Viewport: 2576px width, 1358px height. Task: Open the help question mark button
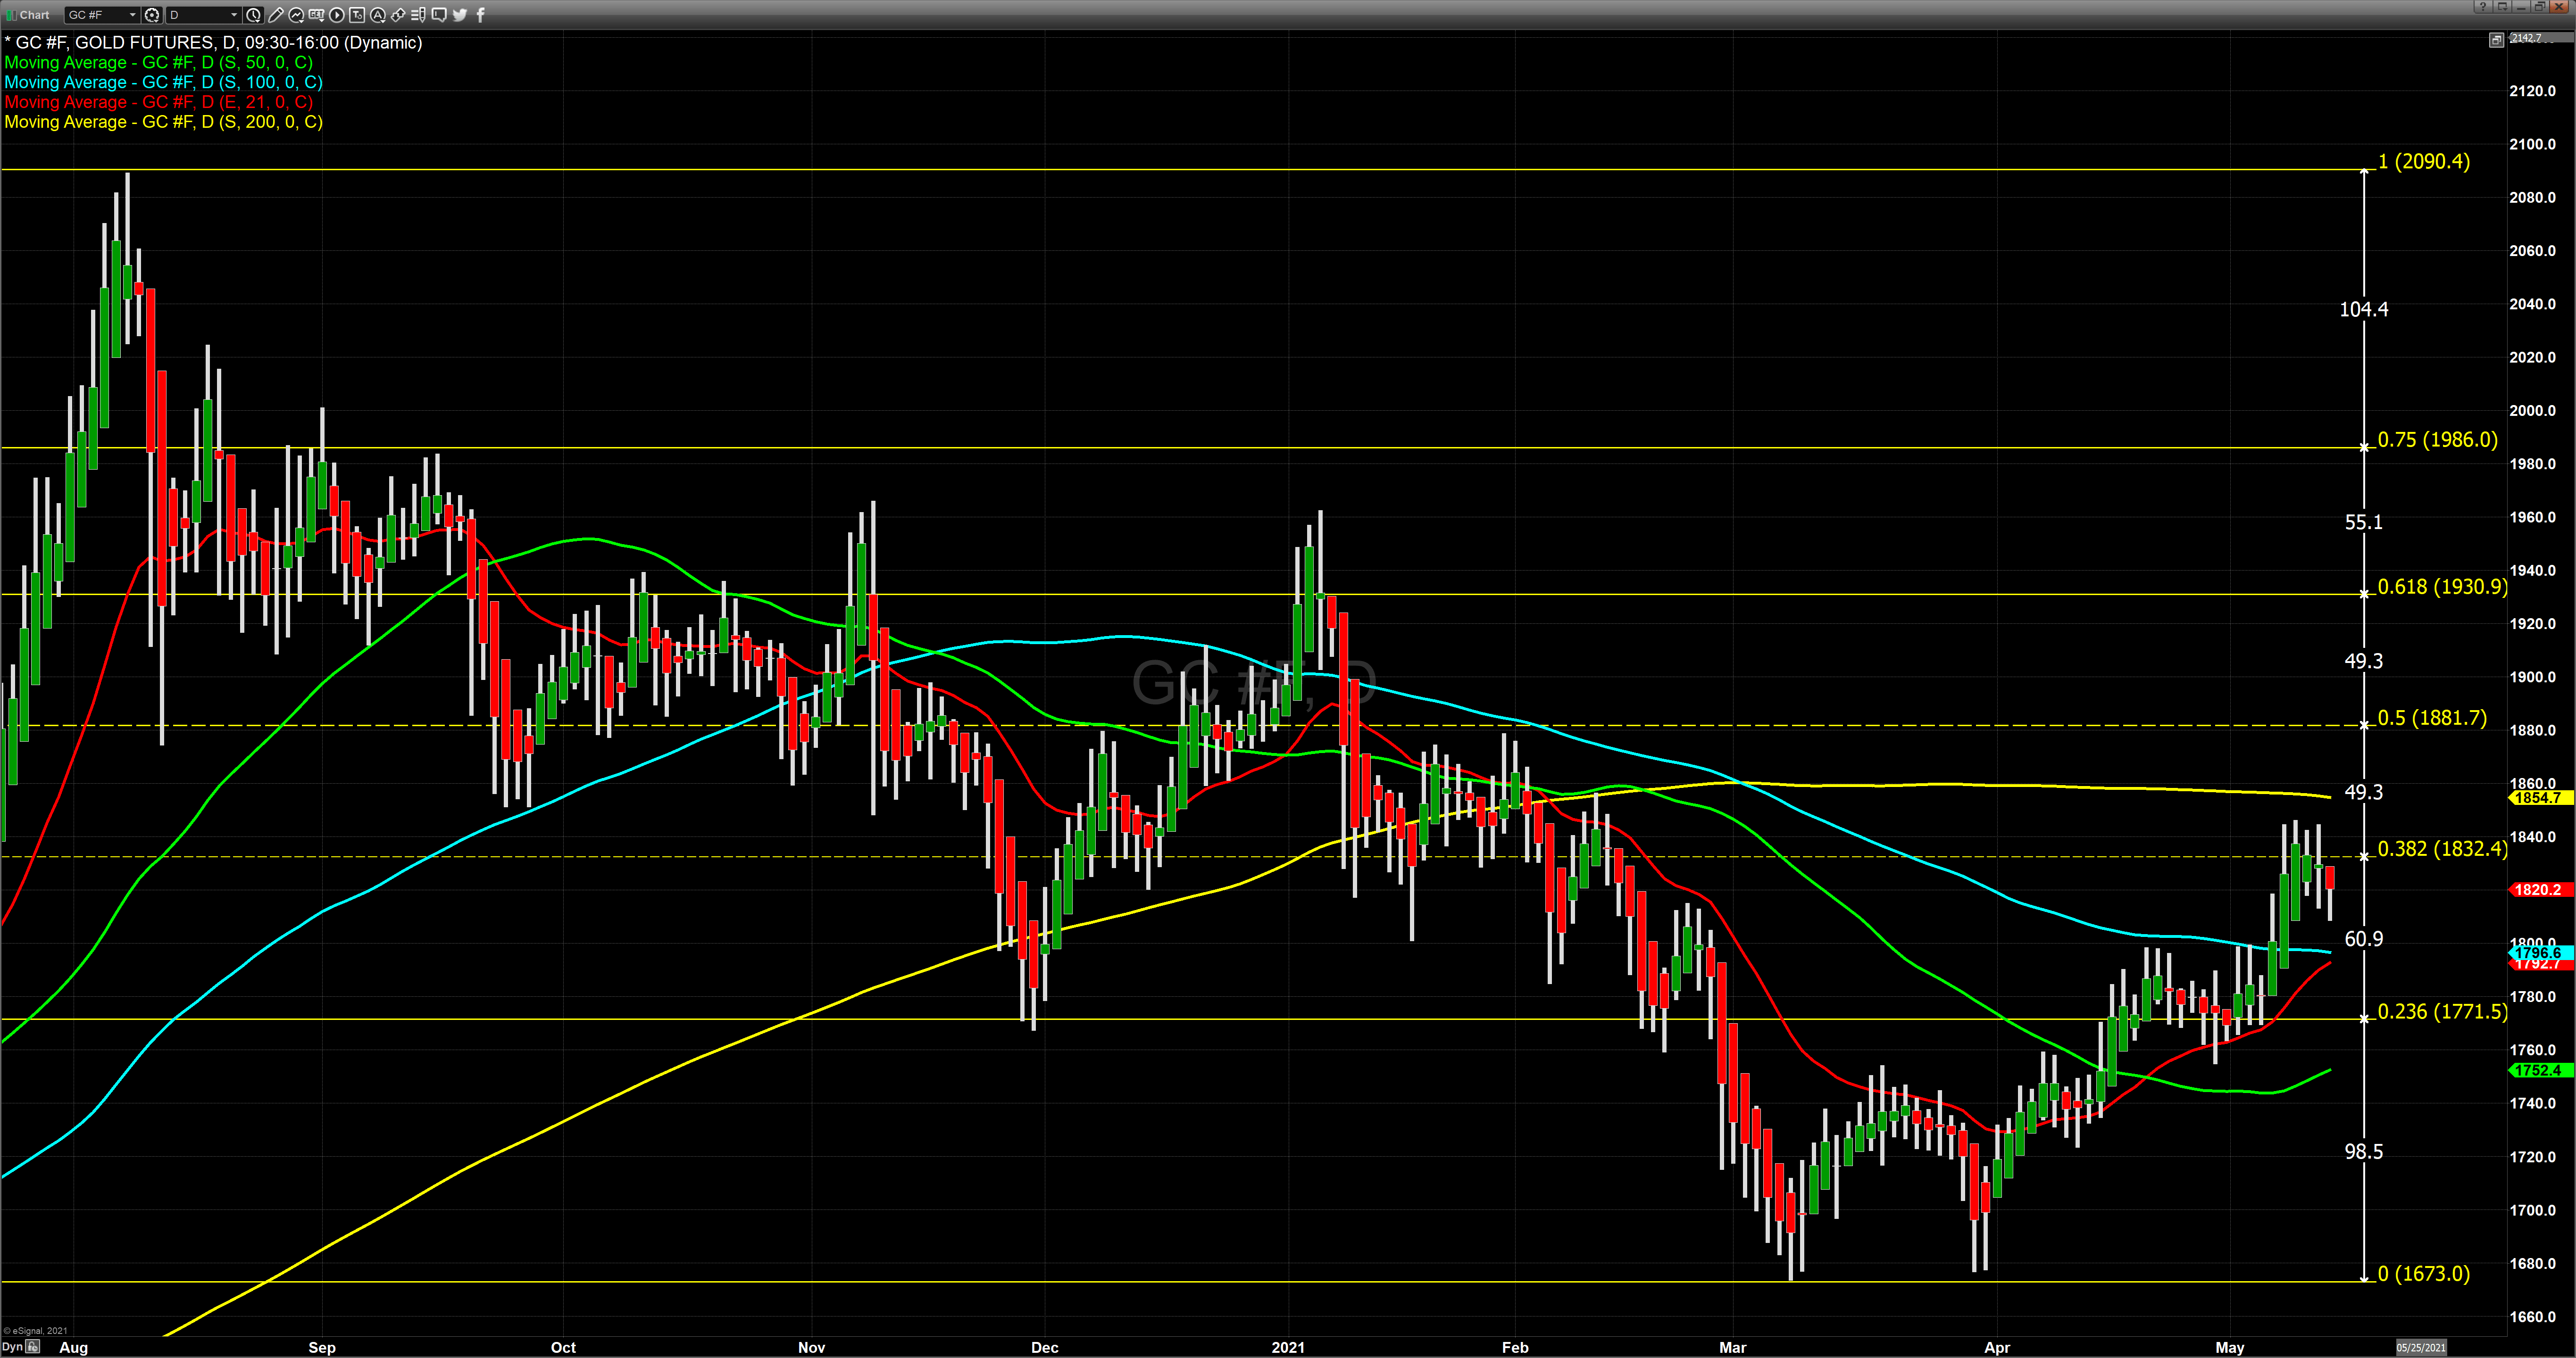point(2482,7)
